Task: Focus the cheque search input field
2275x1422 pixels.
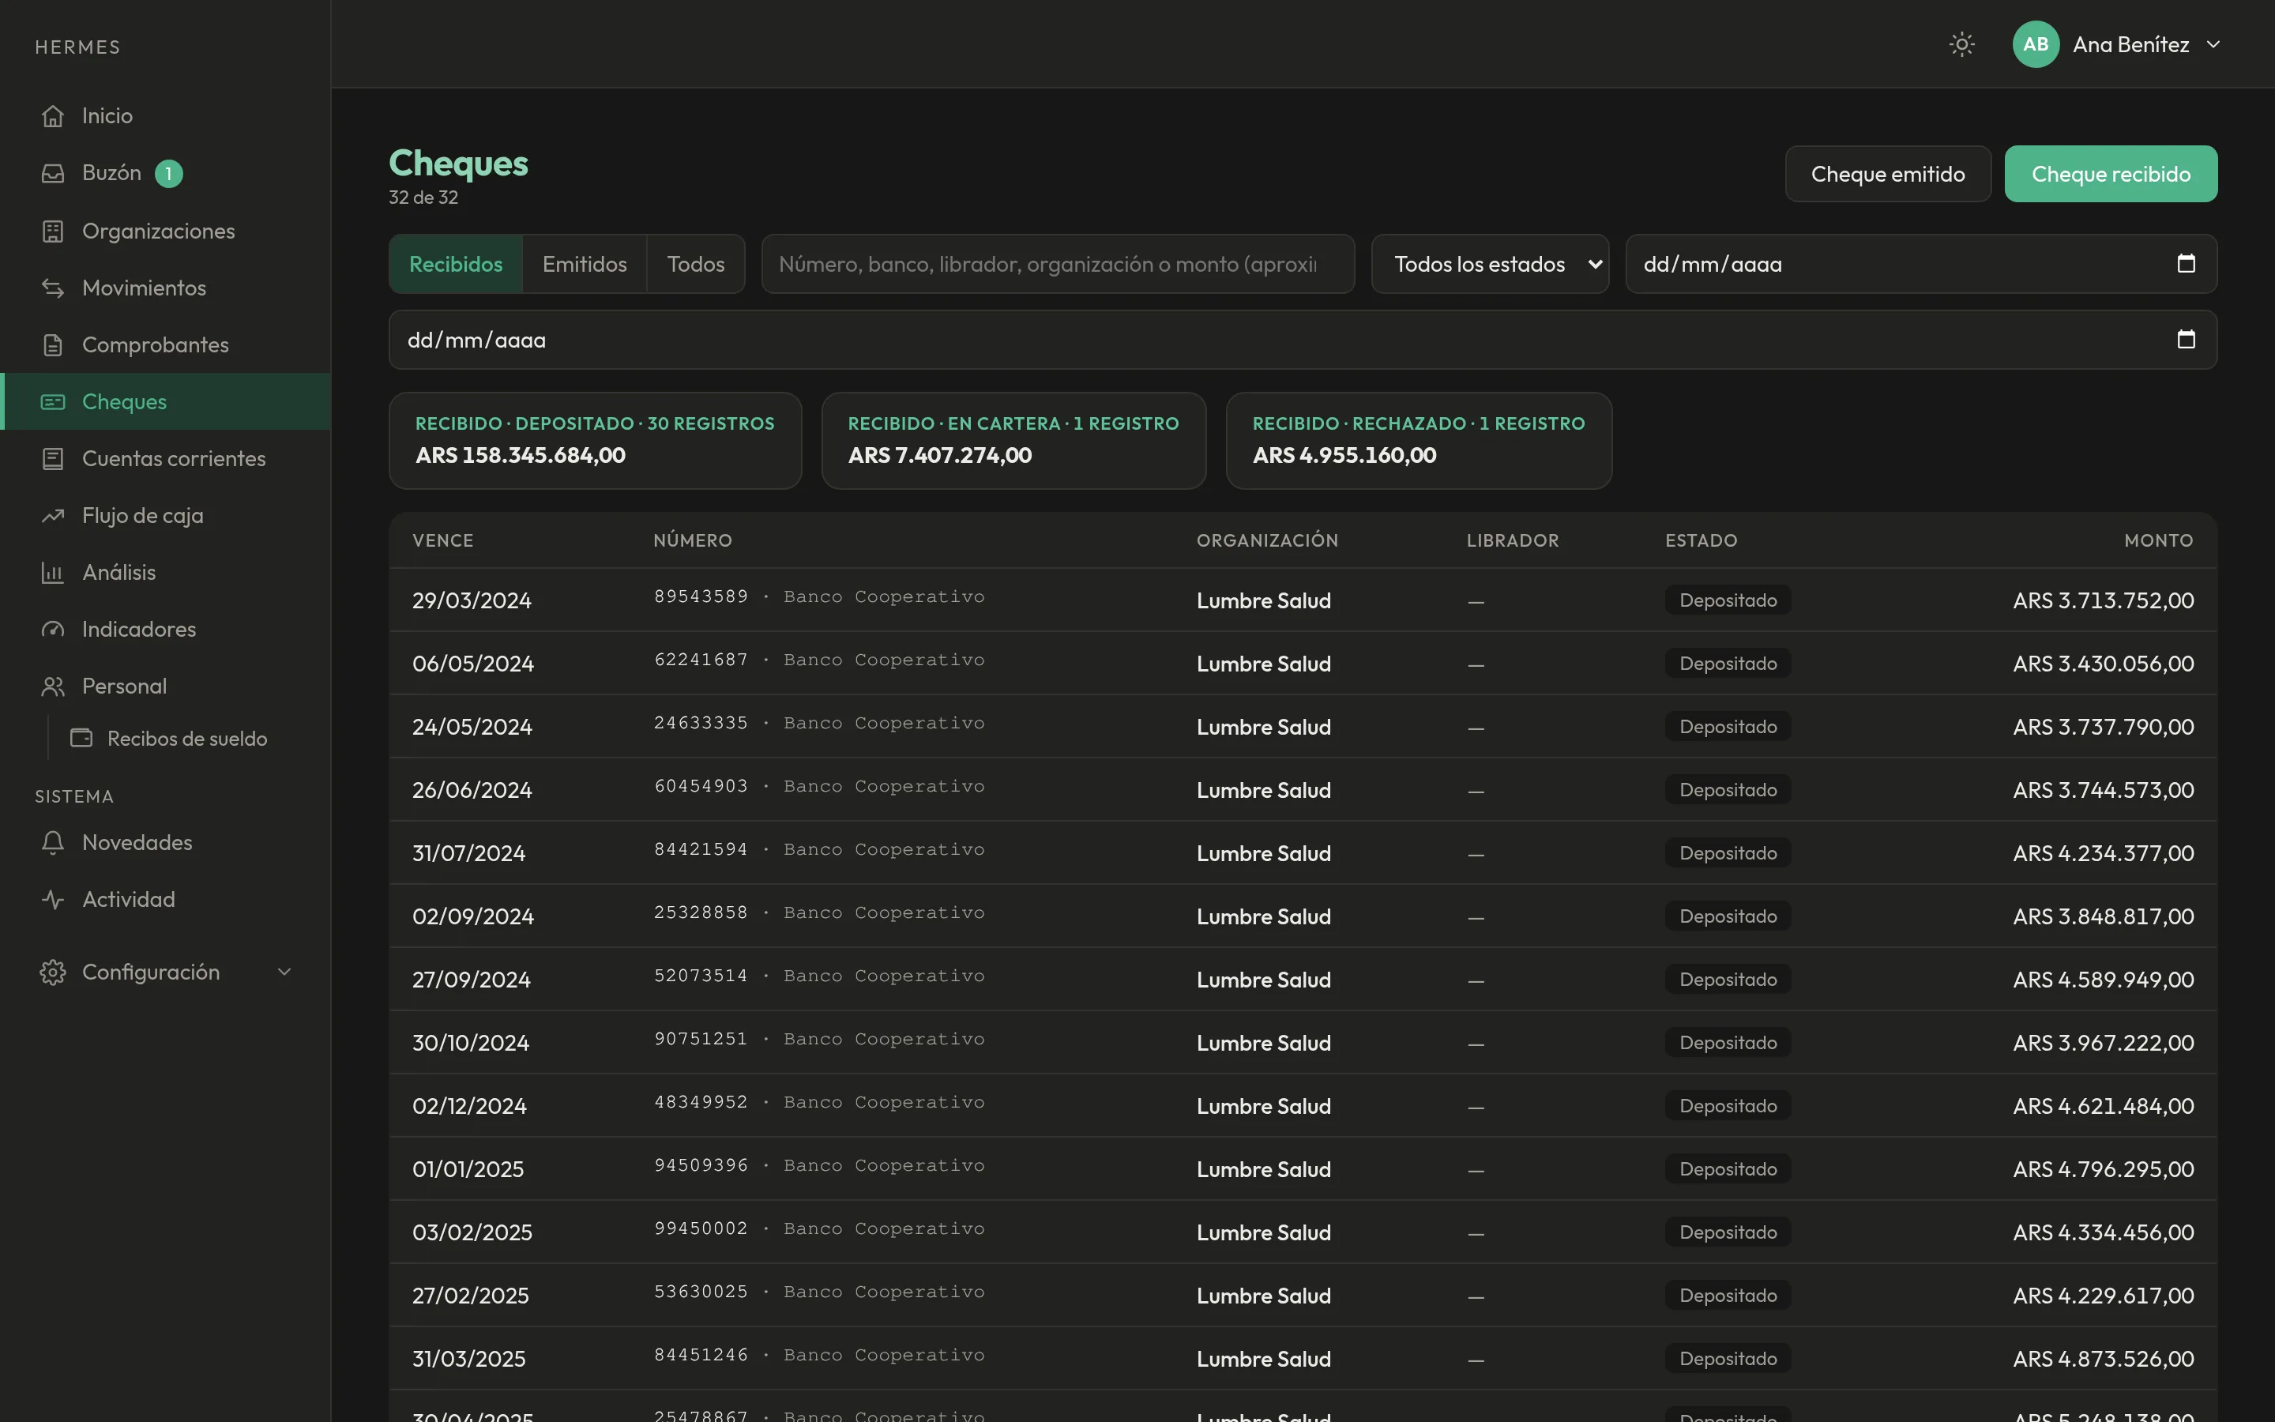Action: [1058, 265]
